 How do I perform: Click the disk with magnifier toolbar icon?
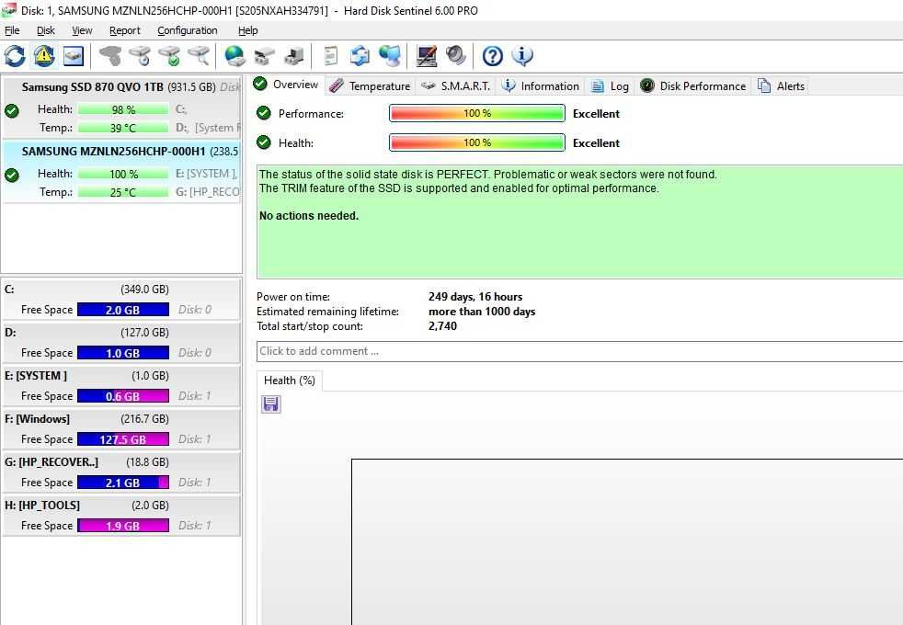coord(199,56)
